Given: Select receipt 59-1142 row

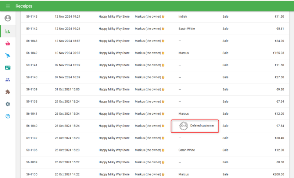Looking at the screenshot, I should tap(32, 29).
